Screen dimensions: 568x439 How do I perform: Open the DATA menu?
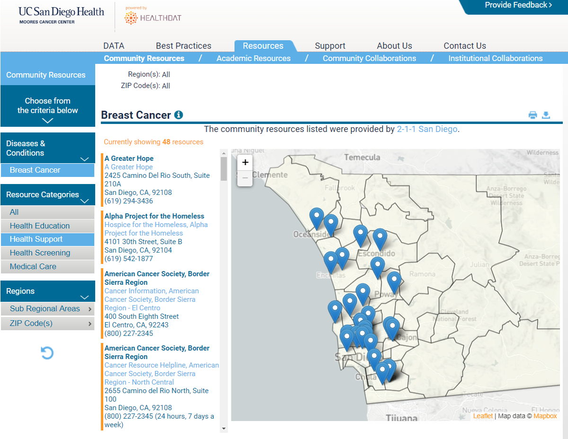tap(114, 46)
